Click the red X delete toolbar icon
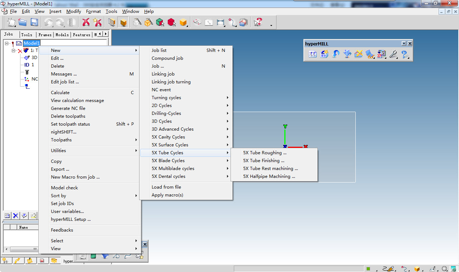Screen dimensions: 459x272 (86, 23)
